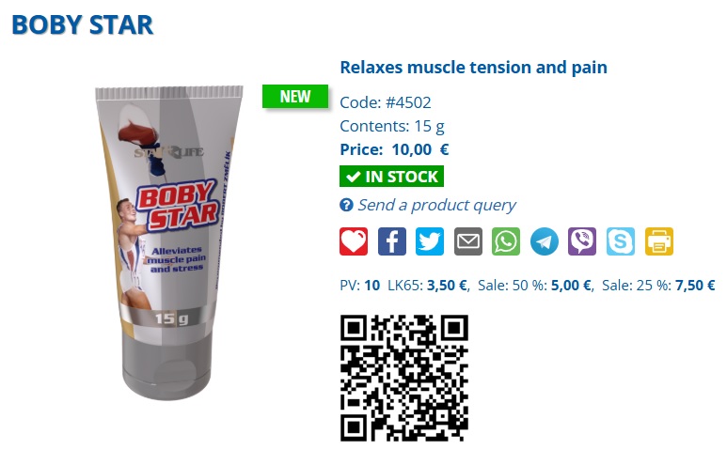
Task: Share product via Skype
Action: (x=621, y=241)
